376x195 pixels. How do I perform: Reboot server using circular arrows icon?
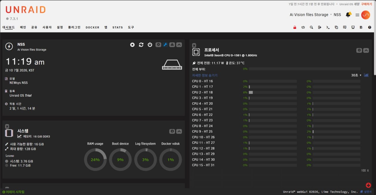coord(141,45)
